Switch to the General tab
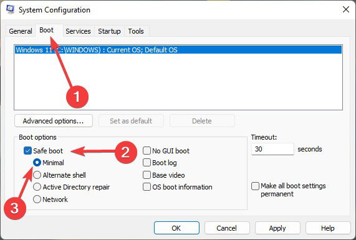Screen dimensions: 356x240 [x=21, y=31]
